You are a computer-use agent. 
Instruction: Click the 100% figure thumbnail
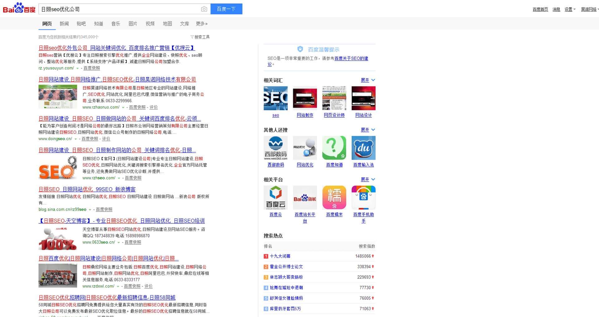[58, 238]
